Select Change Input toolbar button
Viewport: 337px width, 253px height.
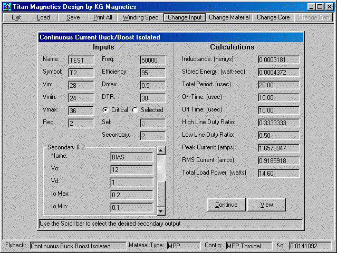(x=185, y=17)
